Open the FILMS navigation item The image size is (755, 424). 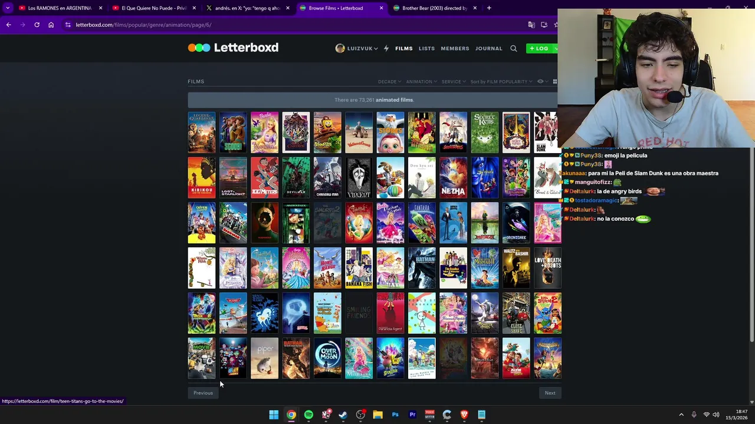coord(404,48)
